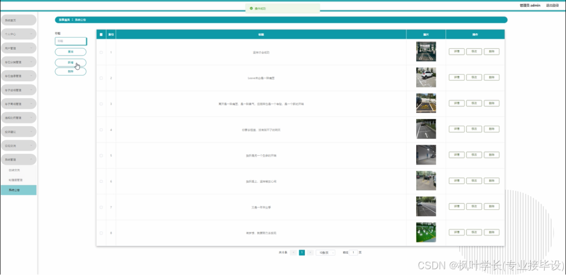Expand the 车位信息管理 sidebar menu
566x275 pixels.
[x=19, y=76]
